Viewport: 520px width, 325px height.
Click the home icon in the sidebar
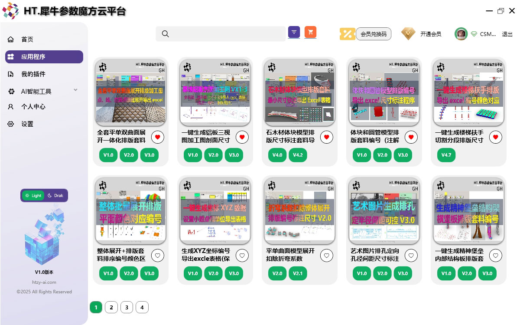pyautogui.click(x=11, y=39)
